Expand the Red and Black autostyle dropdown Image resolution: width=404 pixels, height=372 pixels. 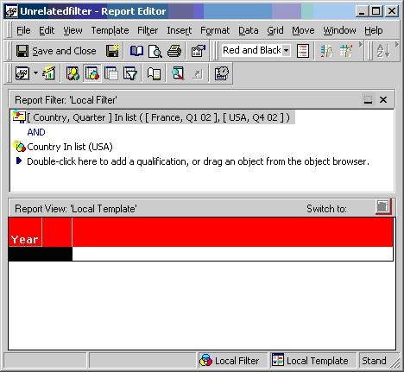click(x=286, y=50)
